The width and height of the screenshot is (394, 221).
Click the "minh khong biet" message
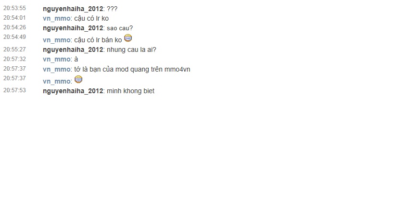click(x=131, y=91)
